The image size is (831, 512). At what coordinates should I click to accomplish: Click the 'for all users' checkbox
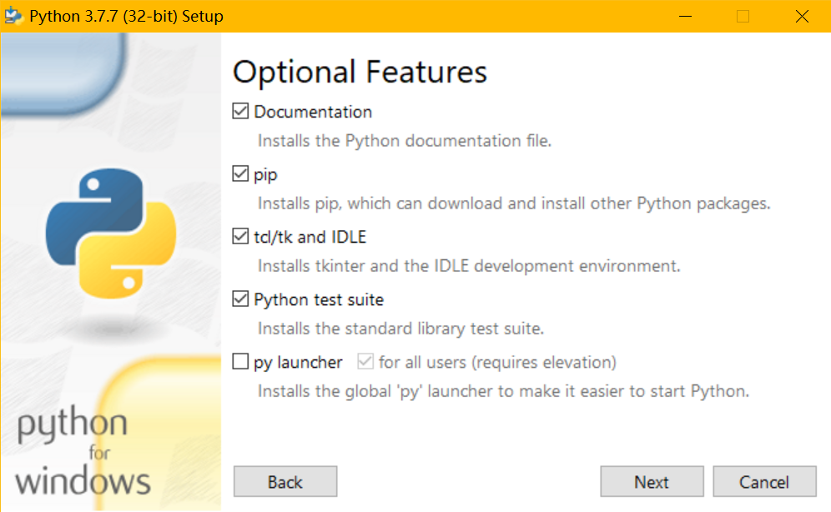(x=365, y=362)
